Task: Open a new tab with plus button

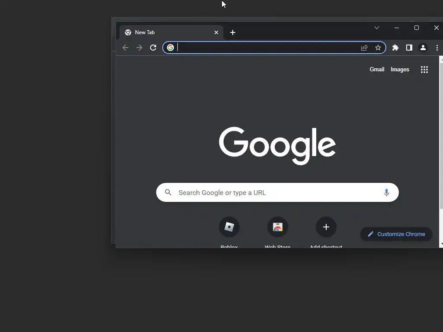Action: click(232, 32)
